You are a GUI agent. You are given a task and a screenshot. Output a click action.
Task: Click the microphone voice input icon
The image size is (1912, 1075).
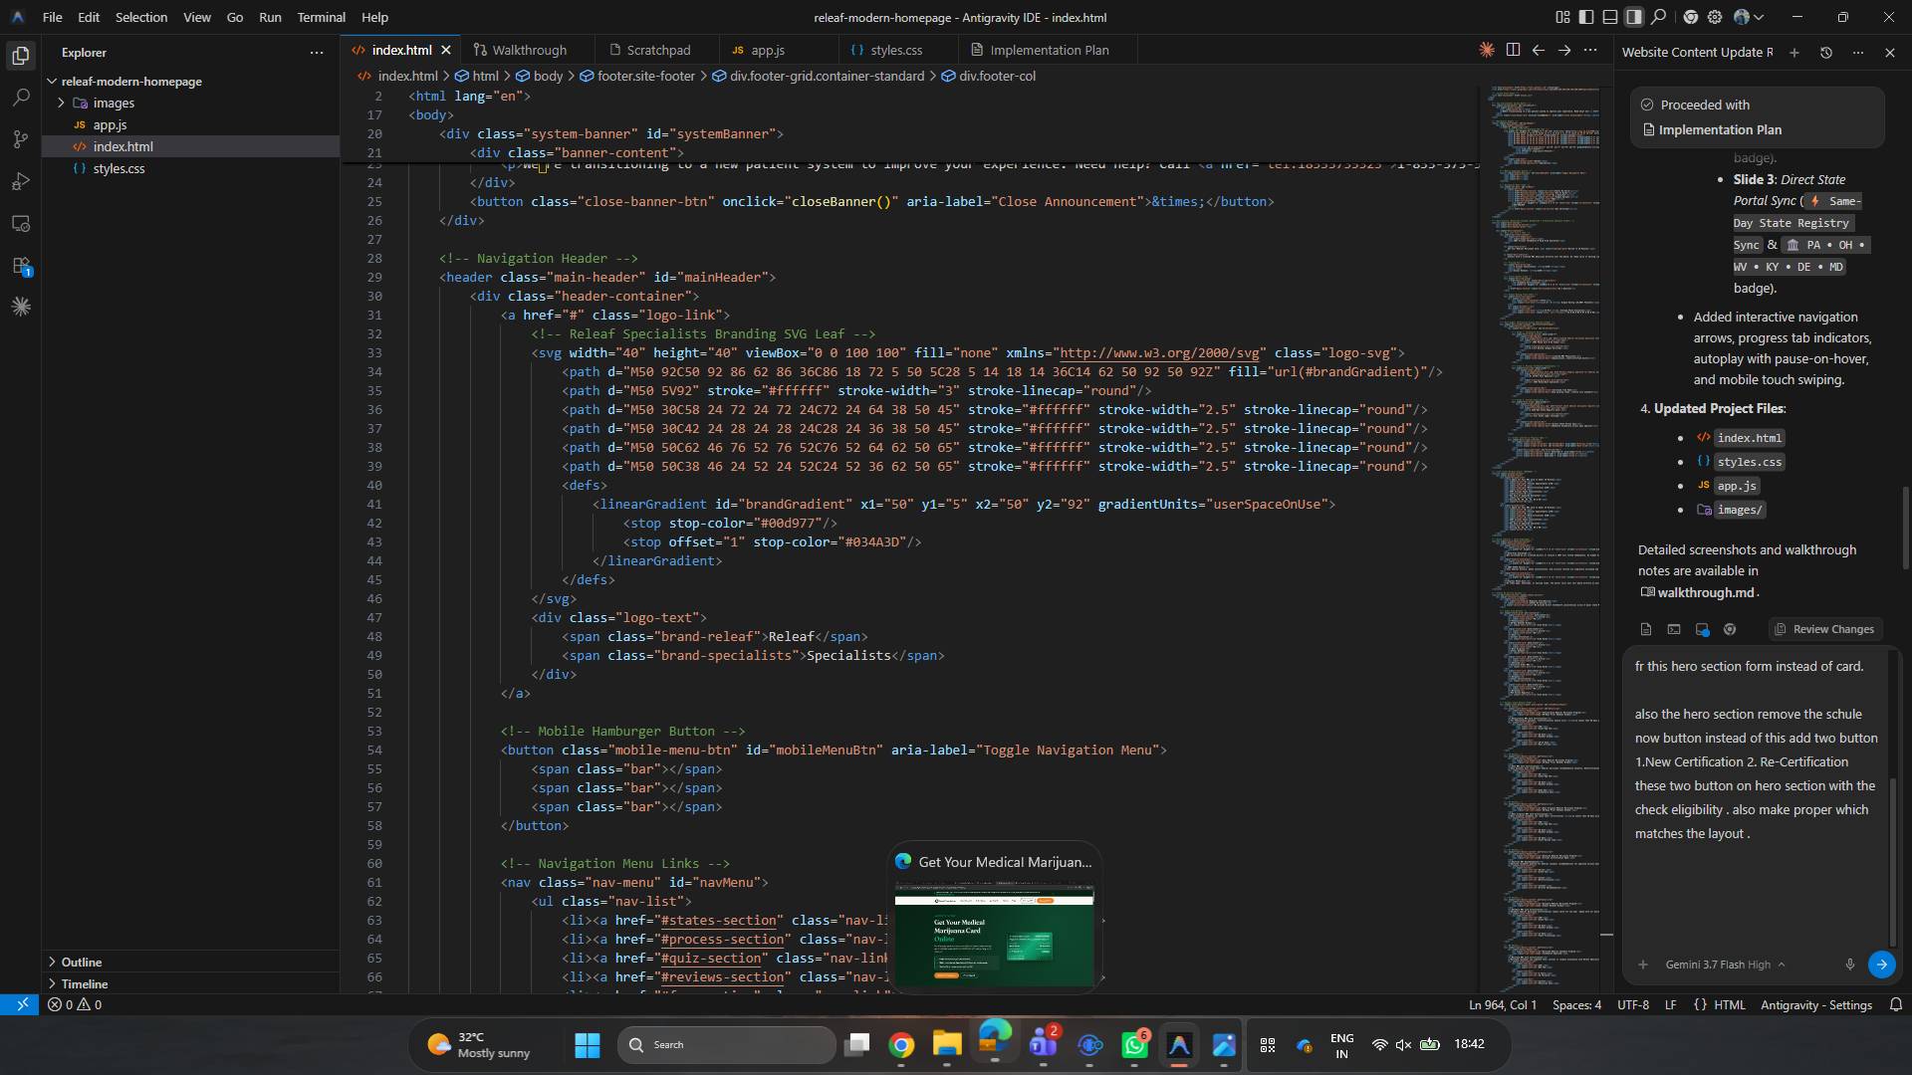point(1849,964)
